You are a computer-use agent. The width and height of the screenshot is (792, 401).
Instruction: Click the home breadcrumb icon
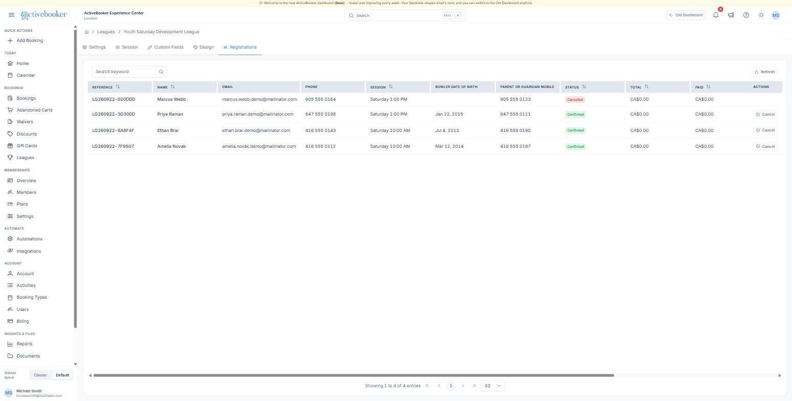tap(87, 32)
